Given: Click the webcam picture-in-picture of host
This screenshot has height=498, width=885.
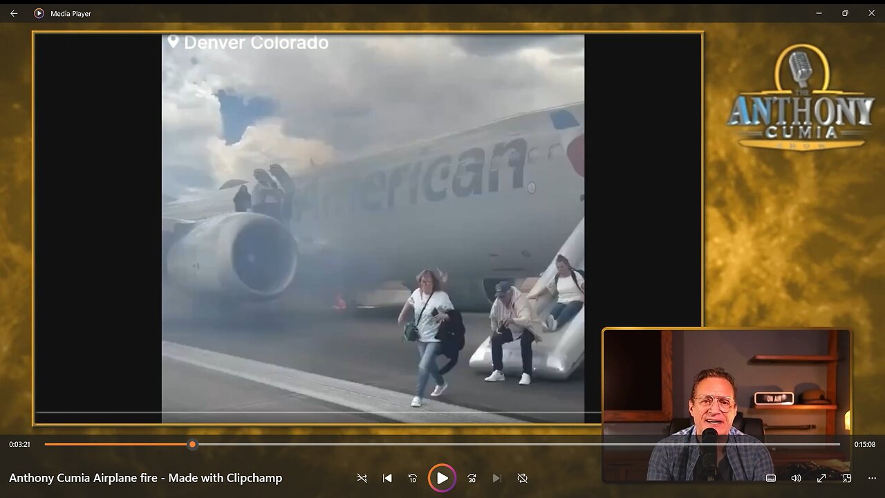Looking at the screenshot, I should pyautogui.click(x=727, y=405).
